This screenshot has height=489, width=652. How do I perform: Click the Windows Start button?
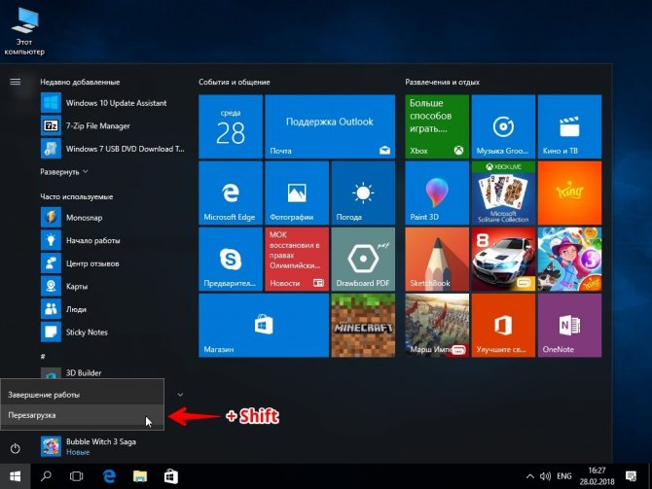point(15,476)
